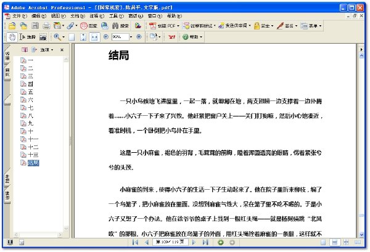Click the zoom in plus button

(x=139, y=37)
